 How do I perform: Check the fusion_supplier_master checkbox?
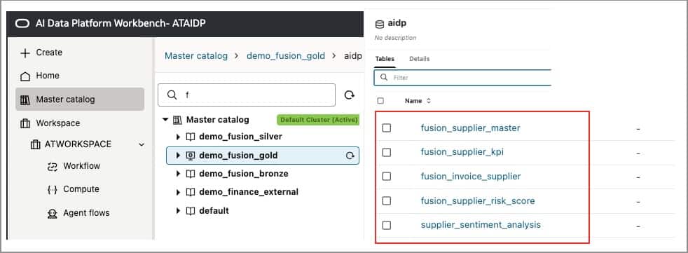click(386, 128)
